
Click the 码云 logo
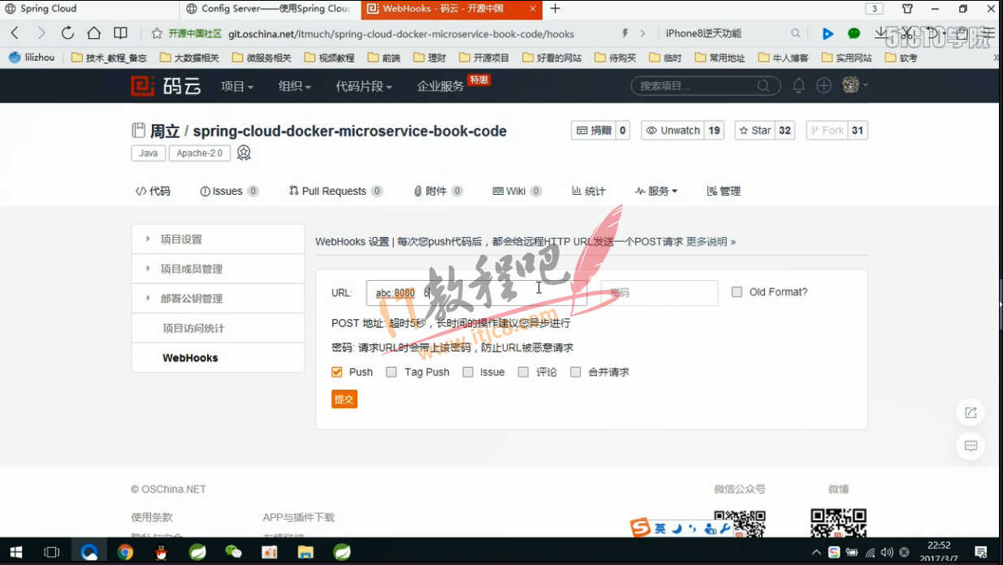click(x=166, y=85)
